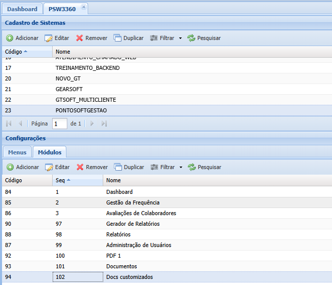Click the red Remover X in Cadastro de Sistemas
The height and width of the screenshot is (285, 332).
(x=79, y=38)
